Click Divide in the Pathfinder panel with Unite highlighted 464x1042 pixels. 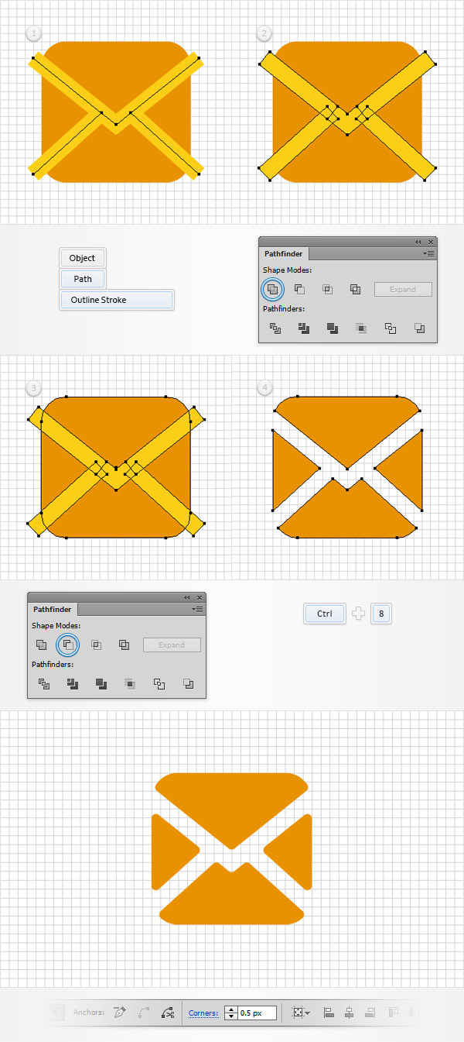tap(275, 328)
